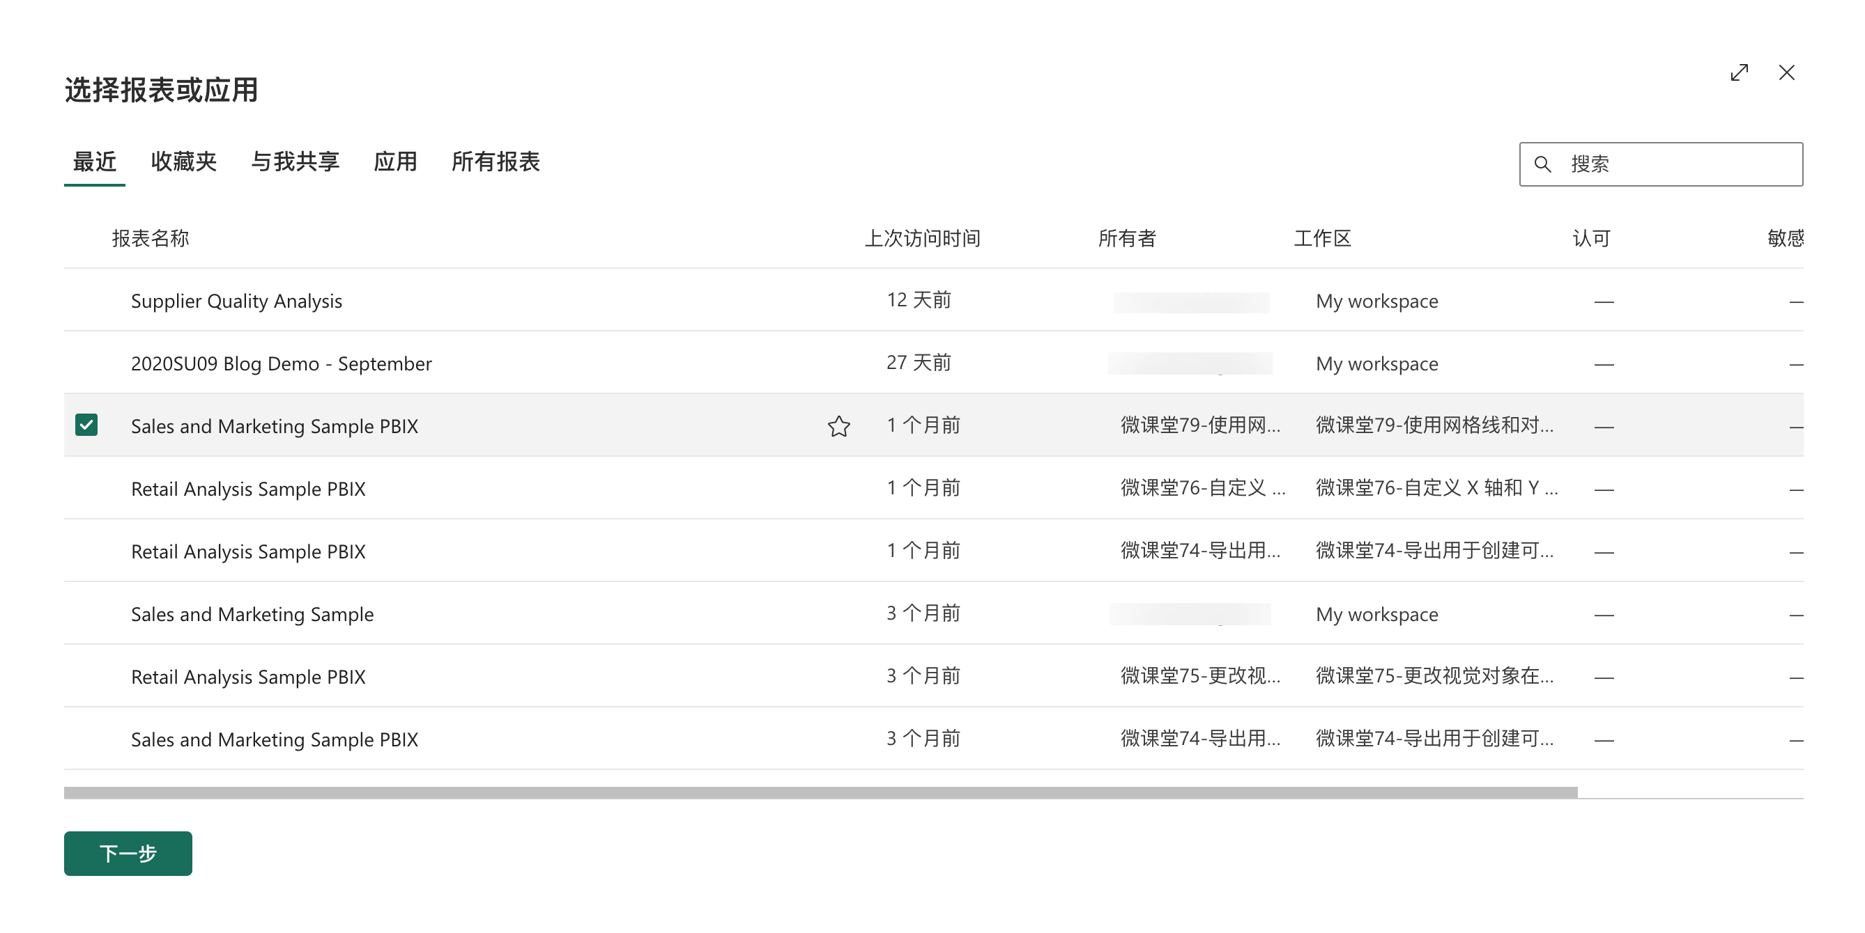Click the 所有者 column header

pos(1126,238)
